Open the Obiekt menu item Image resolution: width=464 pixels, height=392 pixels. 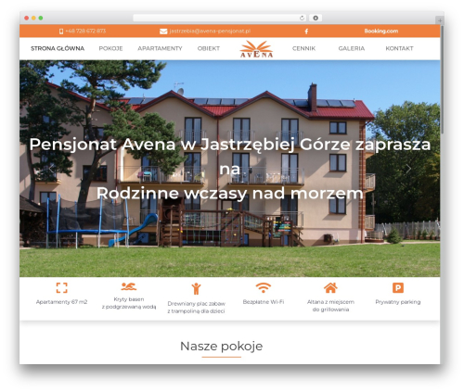209,48
